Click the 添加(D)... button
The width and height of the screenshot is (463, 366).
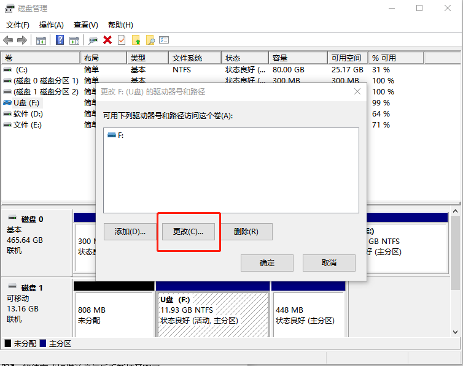pos(130,232)
